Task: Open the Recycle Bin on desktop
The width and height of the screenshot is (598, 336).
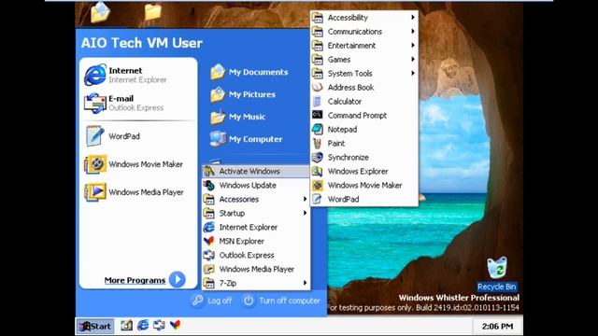Action: (497, 273)
